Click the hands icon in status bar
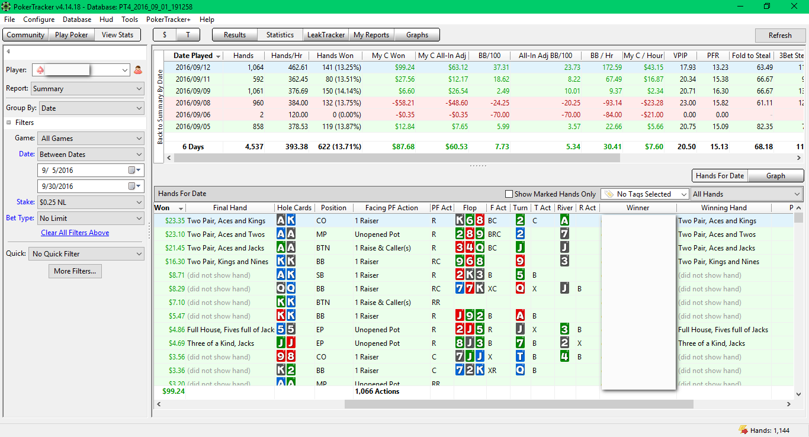This screenshot has width=809, height=437. click(743, 430)
